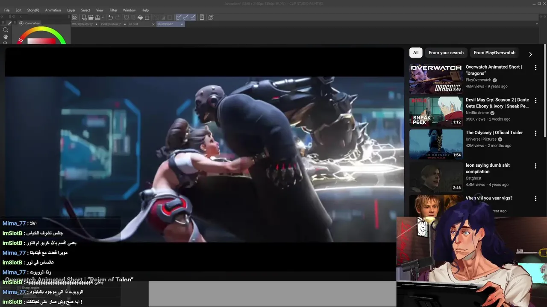This screenshot has width=547, height=307.
Task: Click the pen sub tool tab icon
Action: pyautogui.click(x=9, y=23)
